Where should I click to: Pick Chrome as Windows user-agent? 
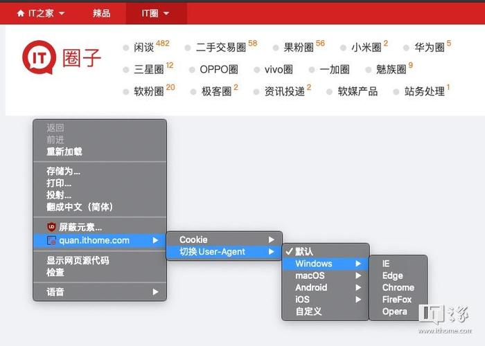tap(398, 288)
